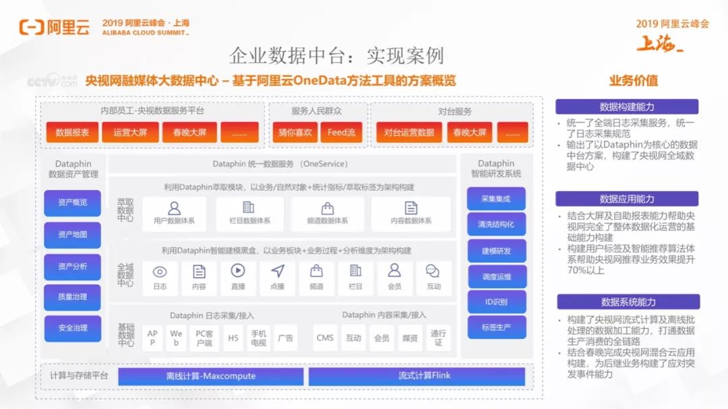Select the ID识别 button
This screenshot has height=409, width=728.
(x=497, y=302)
